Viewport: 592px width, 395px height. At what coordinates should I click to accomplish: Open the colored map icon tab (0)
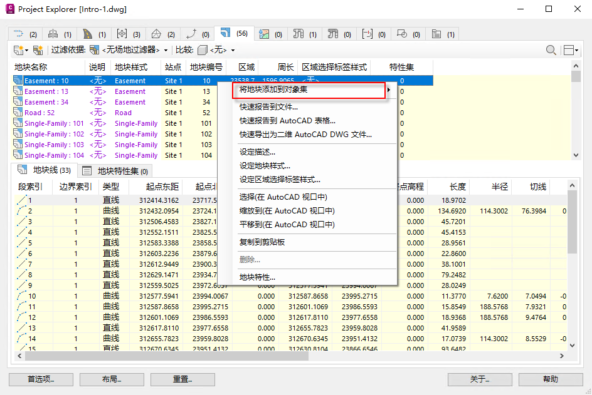click(271, 34)
